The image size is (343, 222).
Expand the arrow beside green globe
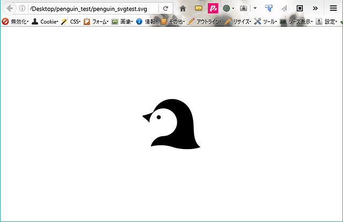pos(233,9)
